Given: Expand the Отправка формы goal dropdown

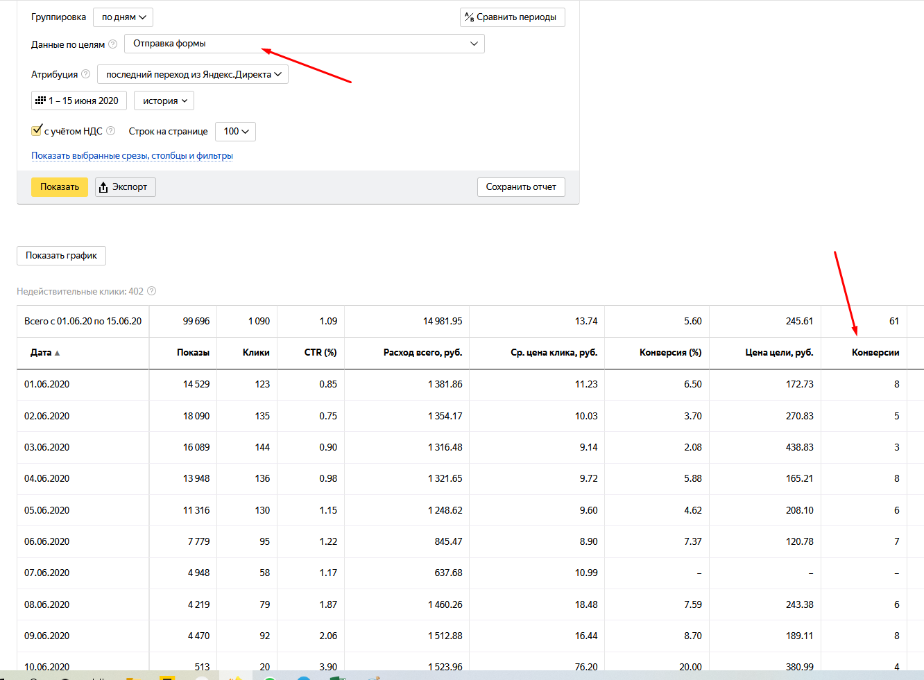Looking at the screenshot, I should 304,44.
